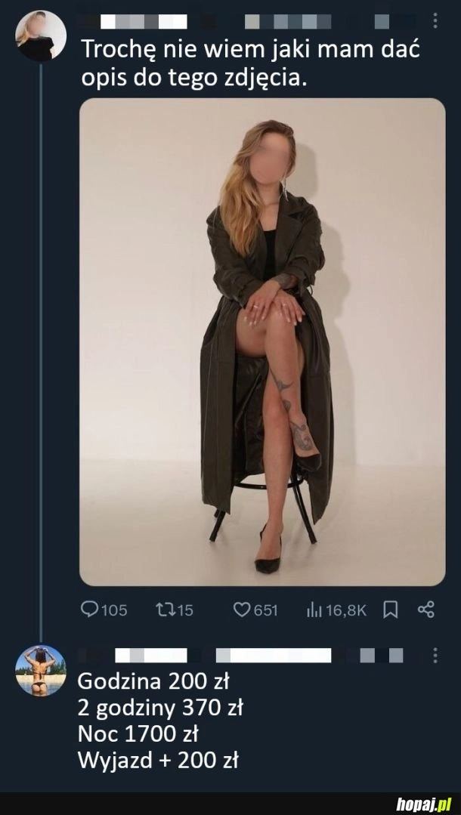Click the post text 'Trochę nie wiem jaki mam dać'

(249, 51)
